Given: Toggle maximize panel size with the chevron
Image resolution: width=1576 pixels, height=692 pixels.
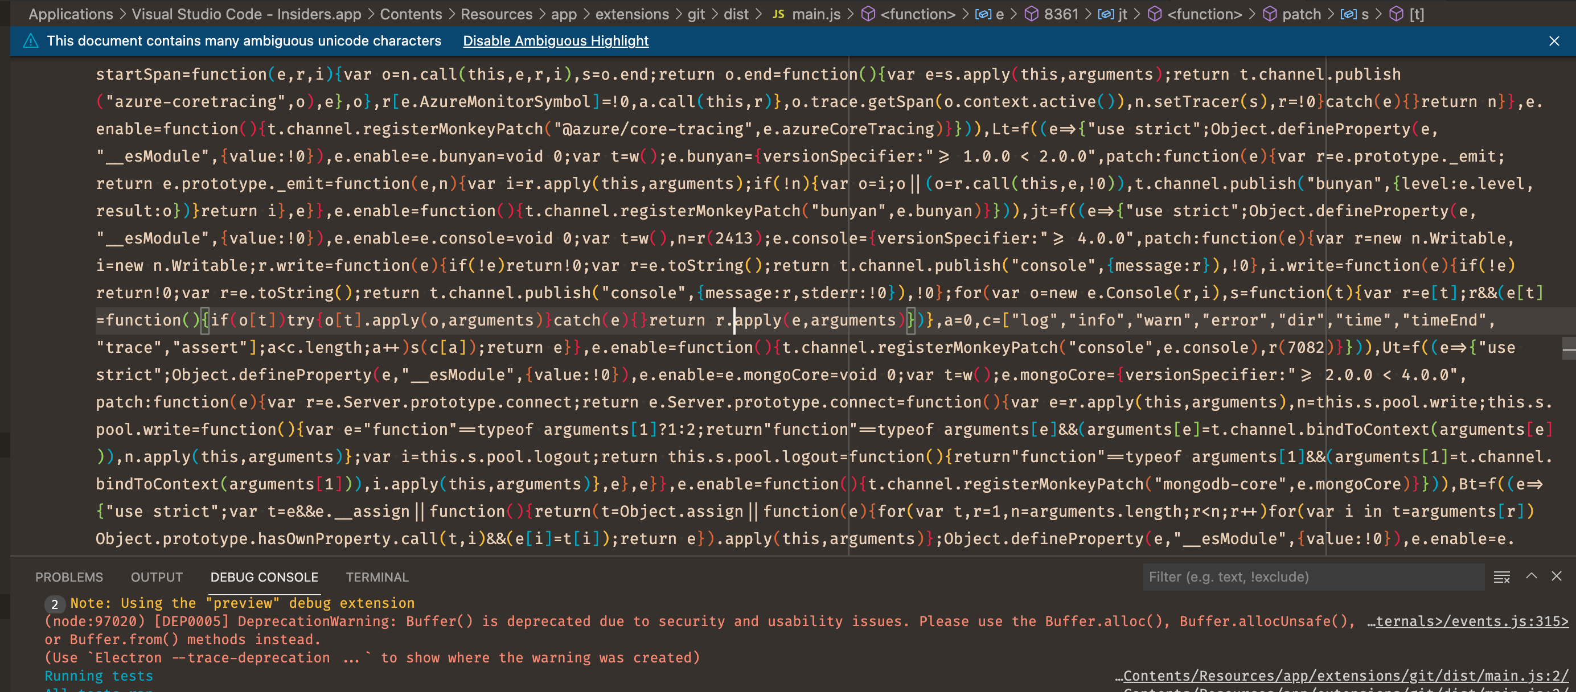Looking at the screenshot, I should [1532, 576].
